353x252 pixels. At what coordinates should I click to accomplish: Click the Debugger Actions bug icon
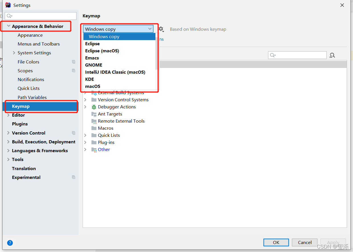[94, 107]
